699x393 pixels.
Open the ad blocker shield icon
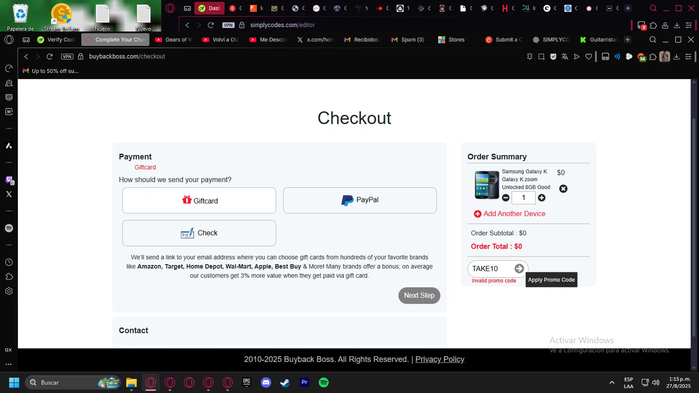point(553,56)
